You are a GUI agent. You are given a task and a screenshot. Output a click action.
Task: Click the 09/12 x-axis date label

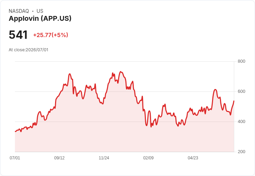(59, 158)
